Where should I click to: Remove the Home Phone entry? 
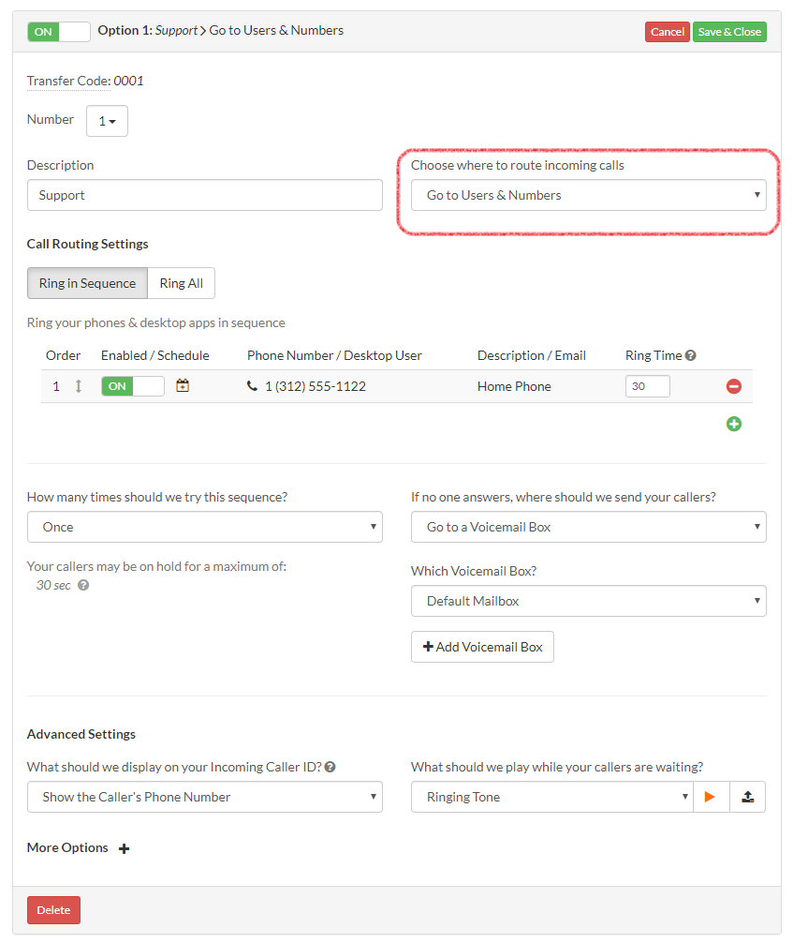[734, 385]
